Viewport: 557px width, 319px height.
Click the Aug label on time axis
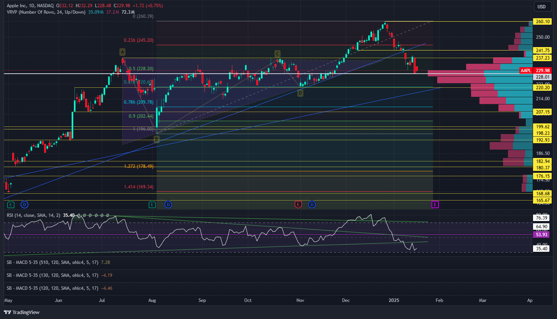pyautogui.click(x=152, y=300)
